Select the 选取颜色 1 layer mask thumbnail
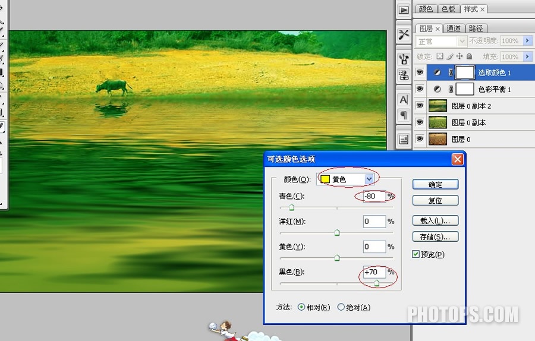Image resolution: width=535 pixels, height=341 pixels. click(x=465, y=72)
